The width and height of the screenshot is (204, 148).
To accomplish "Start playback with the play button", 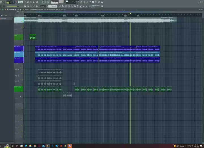I will pyautogui.click(x=11, y=2).
